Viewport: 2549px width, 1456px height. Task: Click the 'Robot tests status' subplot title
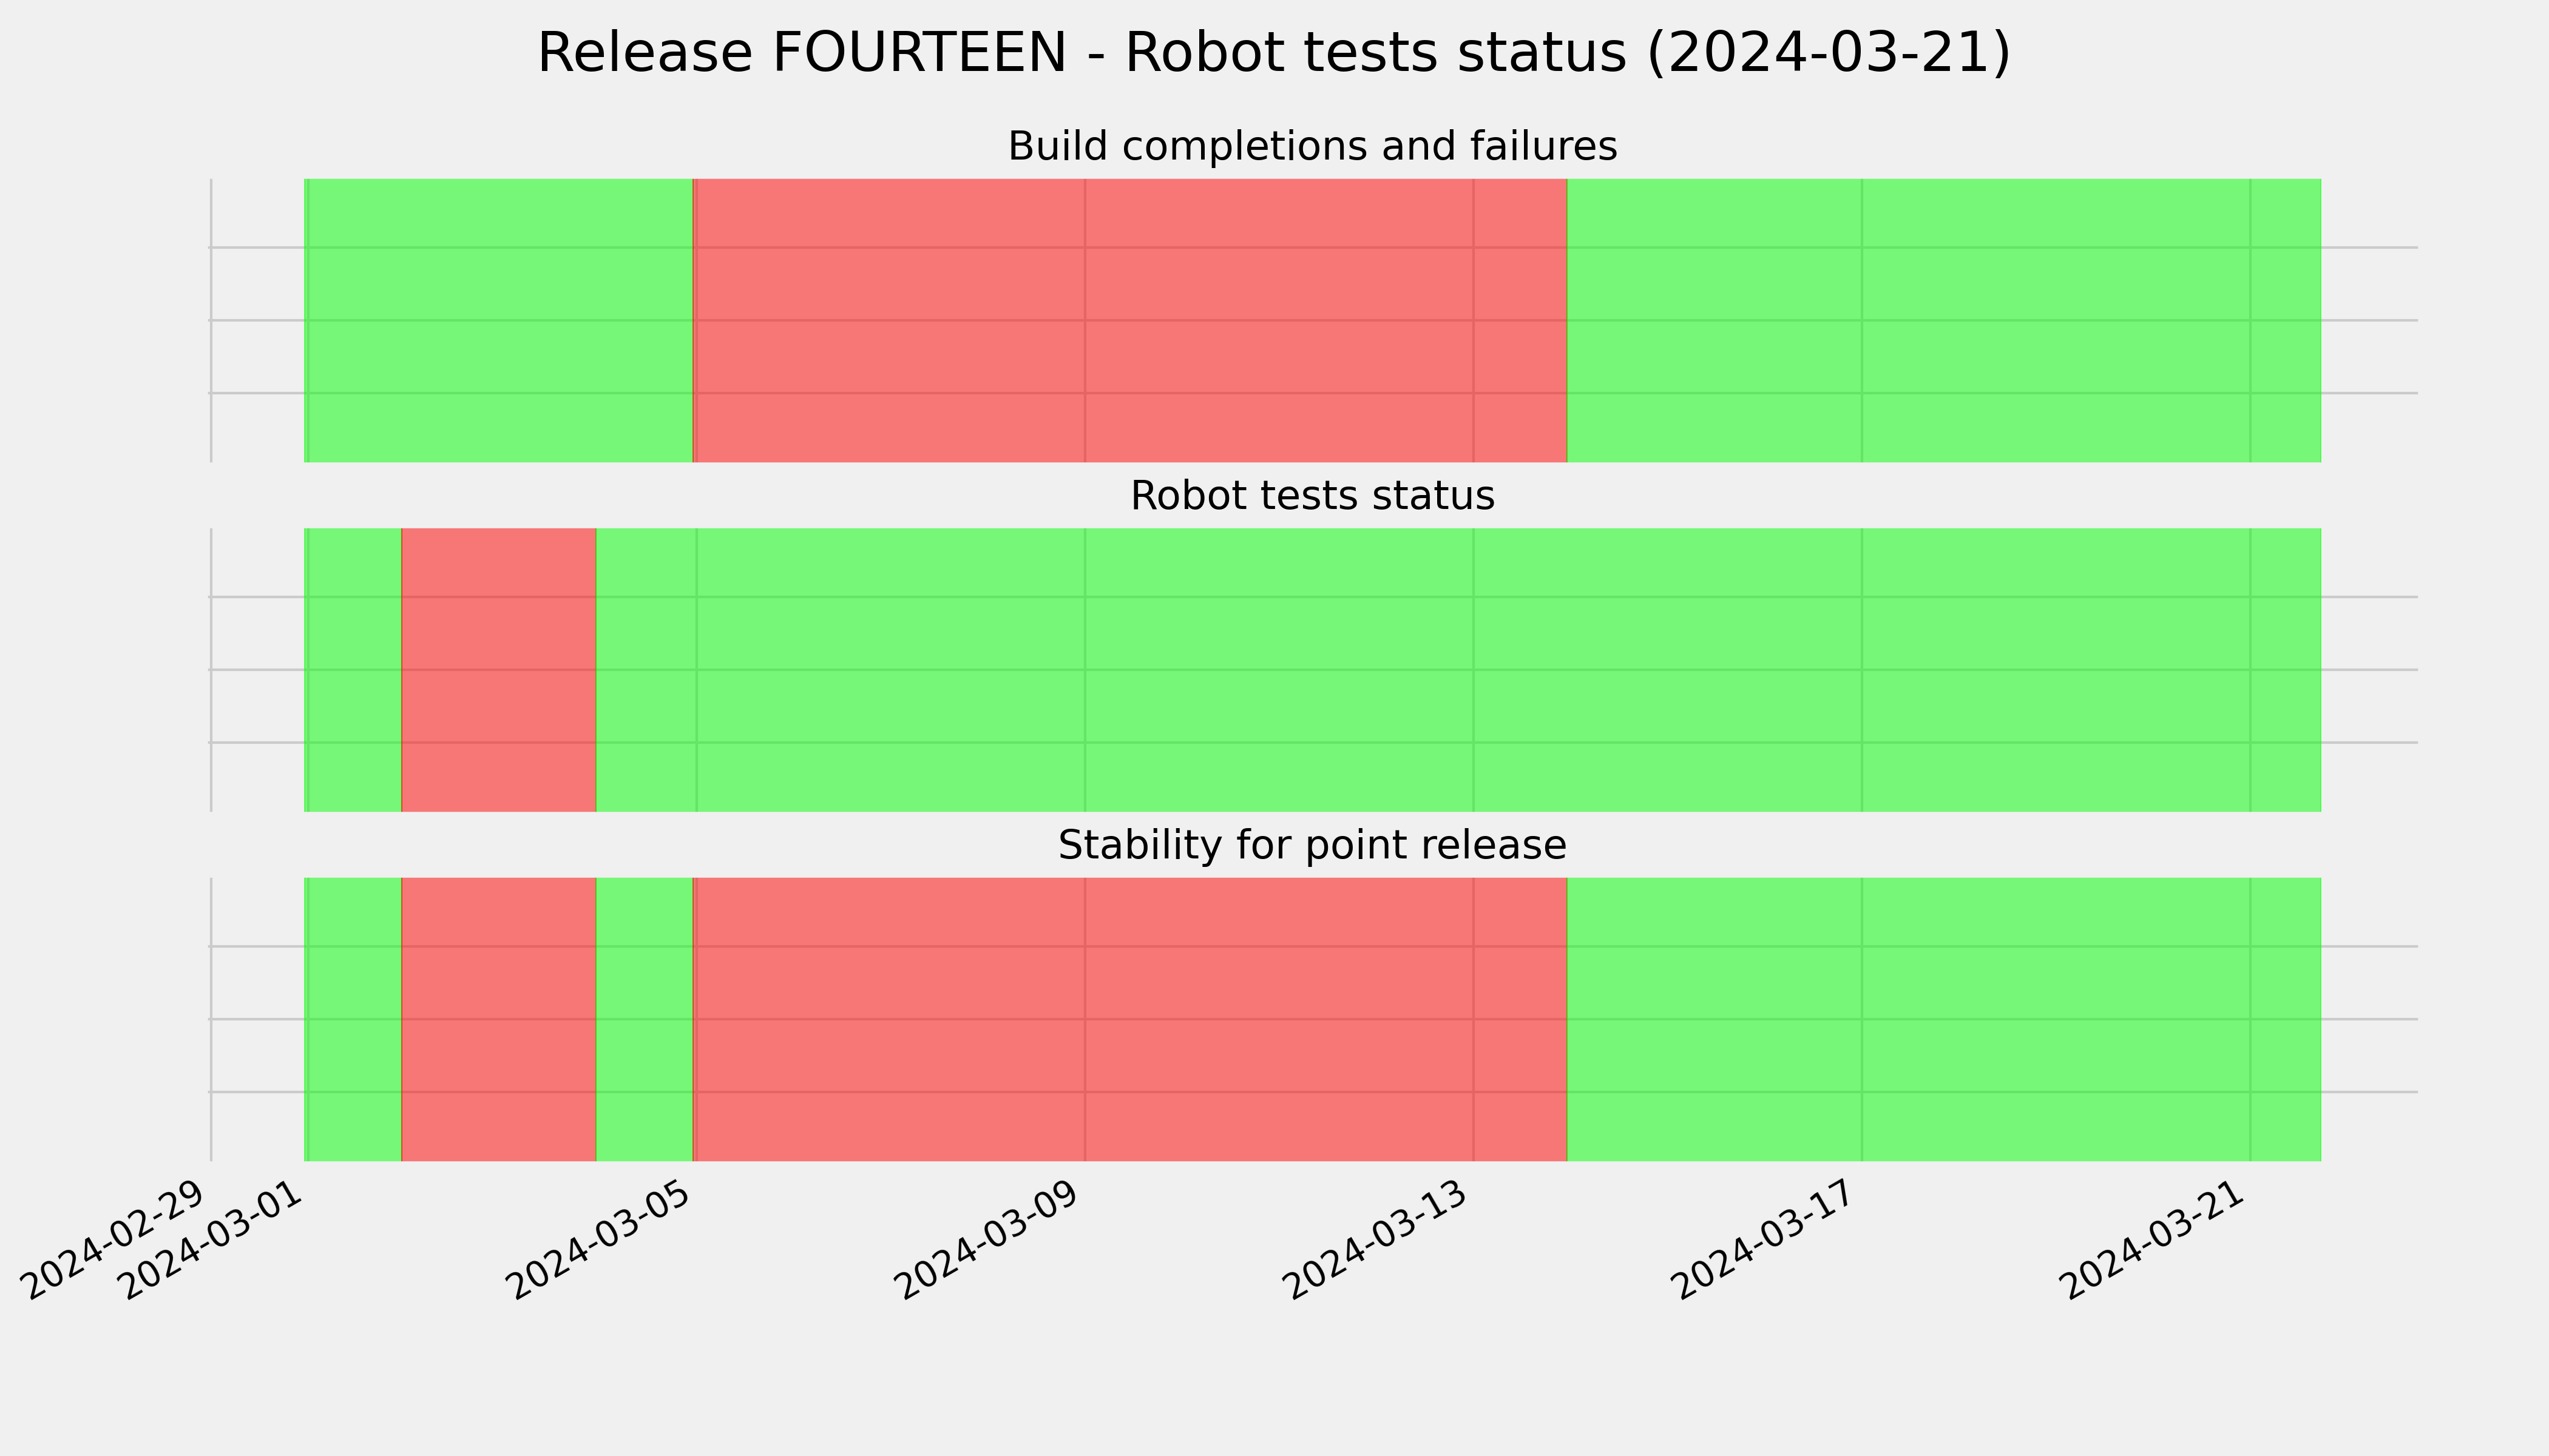[x=1312, y=496]
